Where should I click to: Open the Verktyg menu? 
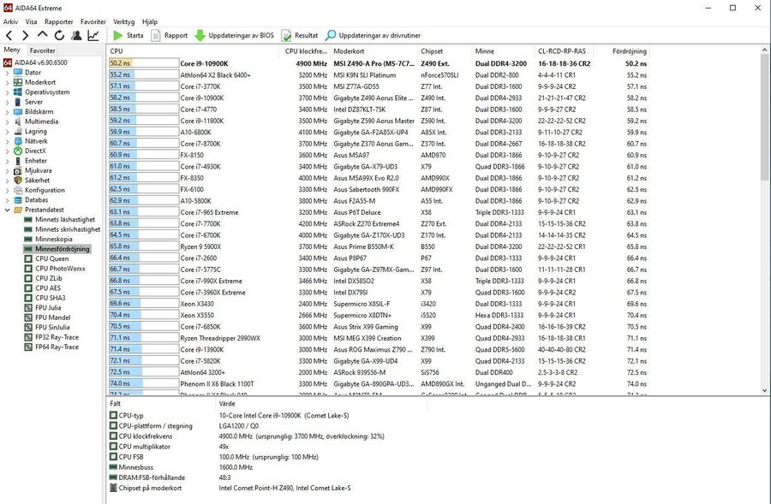[x=124, y=21]
